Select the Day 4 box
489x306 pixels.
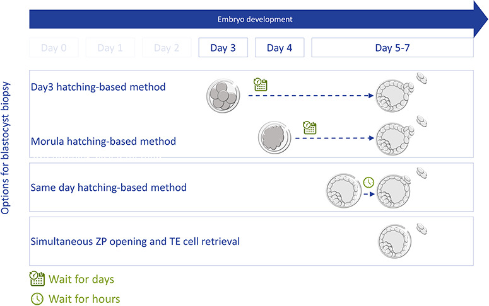280,48
